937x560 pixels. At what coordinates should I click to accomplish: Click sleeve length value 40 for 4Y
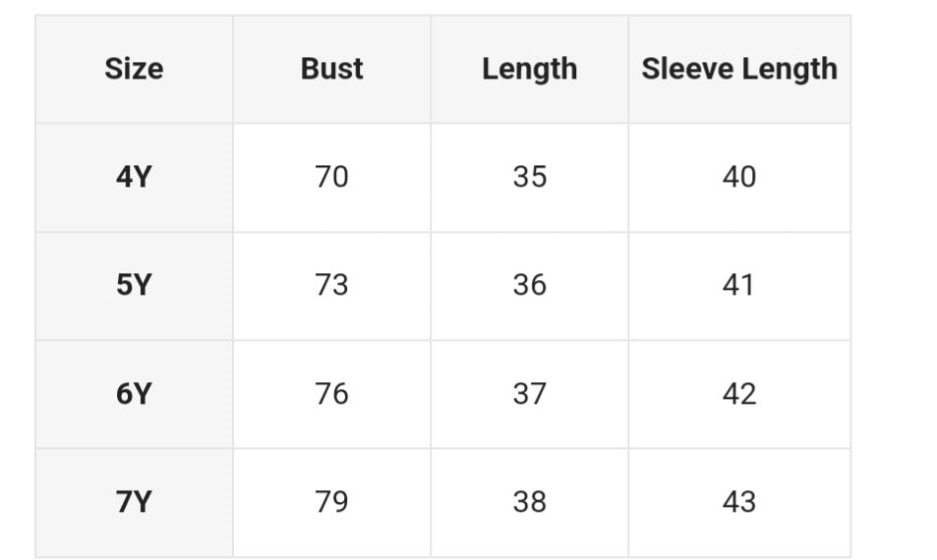739,177
